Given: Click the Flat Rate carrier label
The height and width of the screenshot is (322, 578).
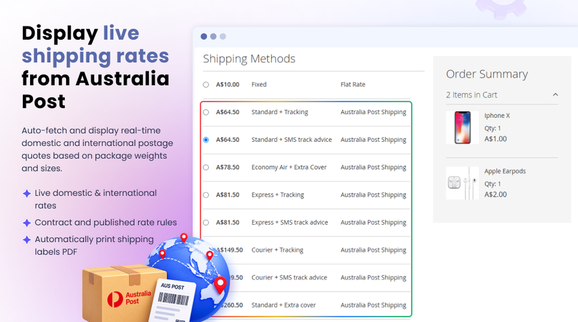Looking at the screenshot, I should pyautogui.click(x=353, y=85).
